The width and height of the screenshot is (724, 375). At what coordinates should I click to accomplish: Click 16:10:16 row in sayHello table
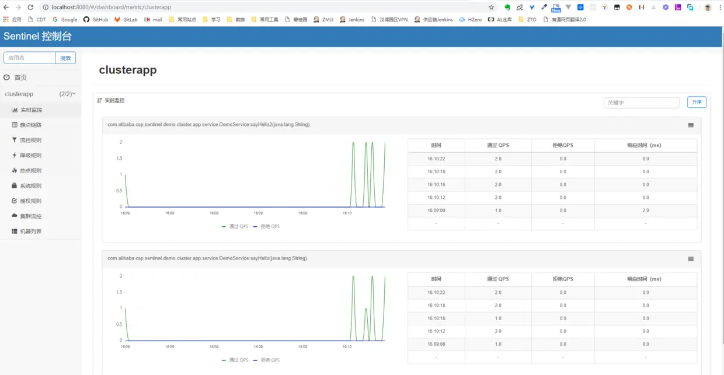[x=552, y=318]
